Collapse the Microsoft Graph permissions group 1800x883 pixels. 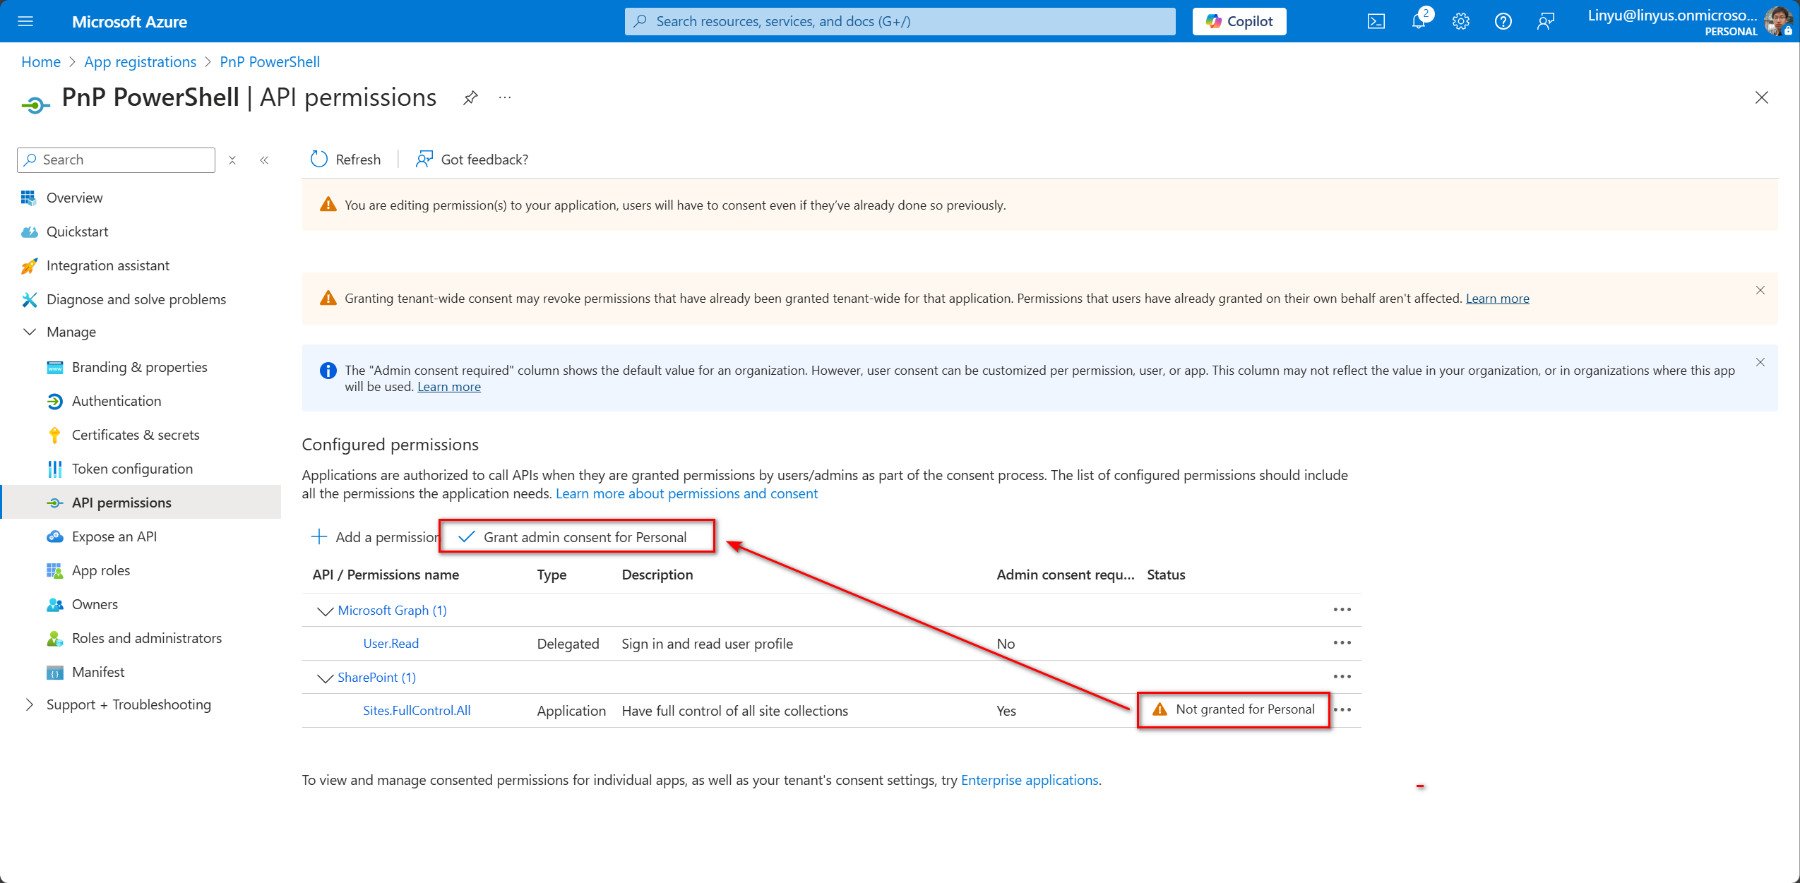point(324,611)
